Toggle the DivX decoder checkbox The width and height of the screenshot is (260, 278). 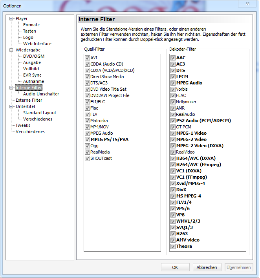pyautogui.click(x=173, y=190)
